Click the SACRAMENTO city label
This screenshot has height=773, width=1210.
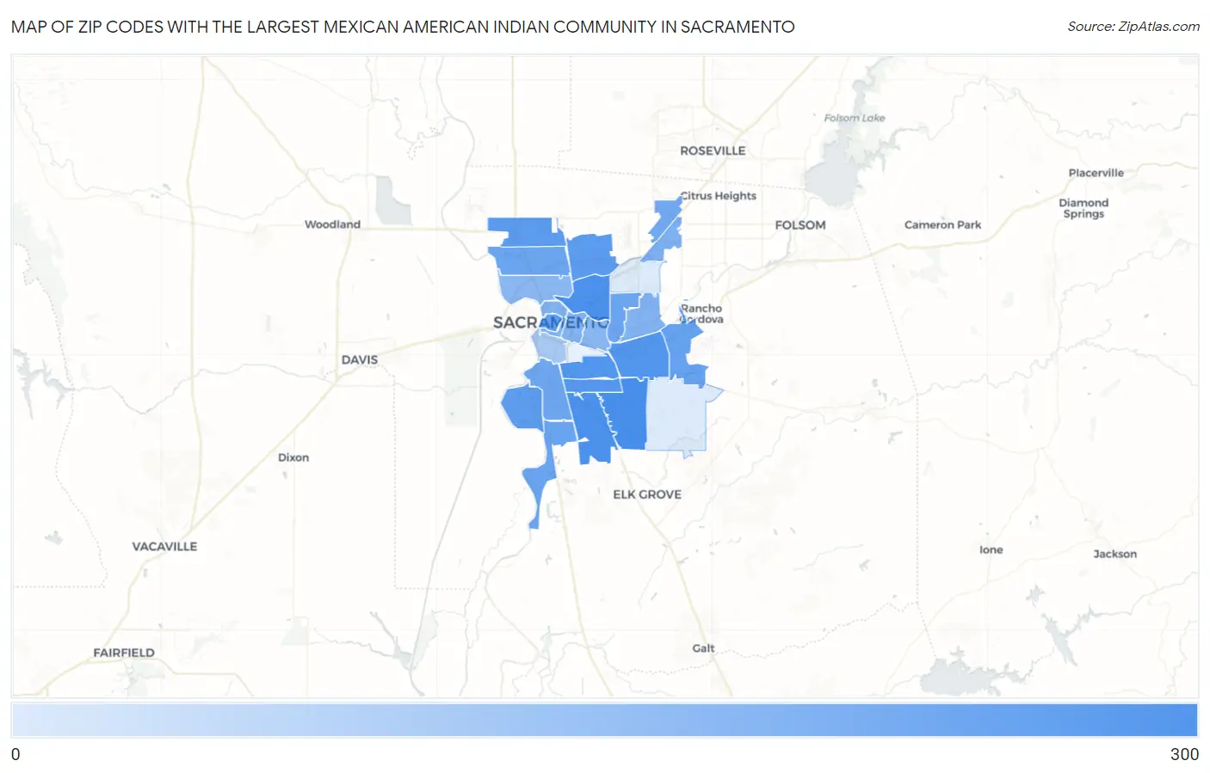coord(551,322)
